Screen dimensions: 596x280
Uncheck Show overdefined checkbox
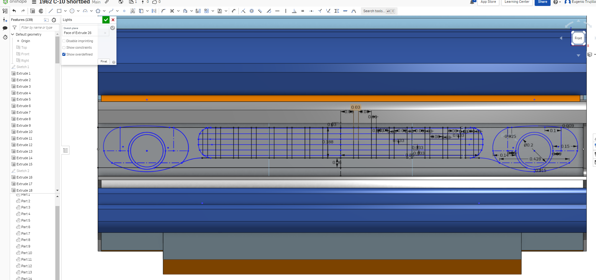click(64, 54)
